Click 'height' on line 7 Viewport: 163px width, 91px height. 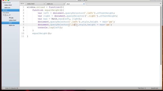click(91, 25)
